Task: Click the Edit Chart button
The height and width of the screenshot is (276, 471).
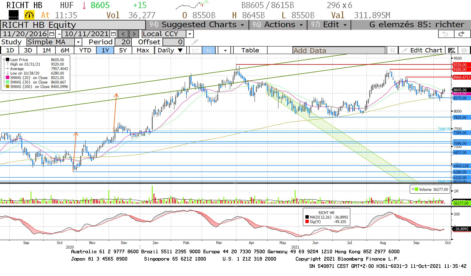Action: coord(422,50)
